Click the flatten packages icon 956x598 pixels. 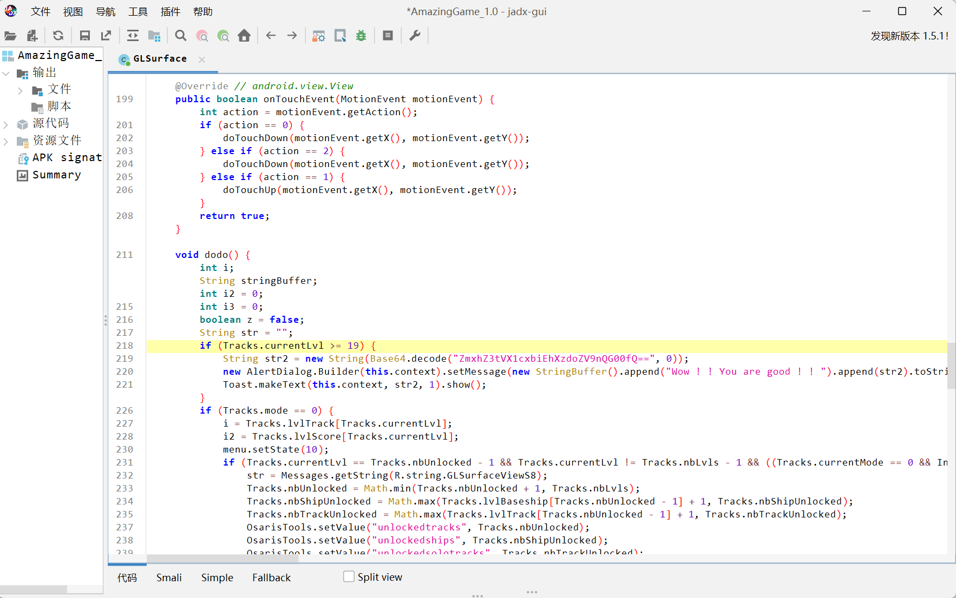coord(154,36)
